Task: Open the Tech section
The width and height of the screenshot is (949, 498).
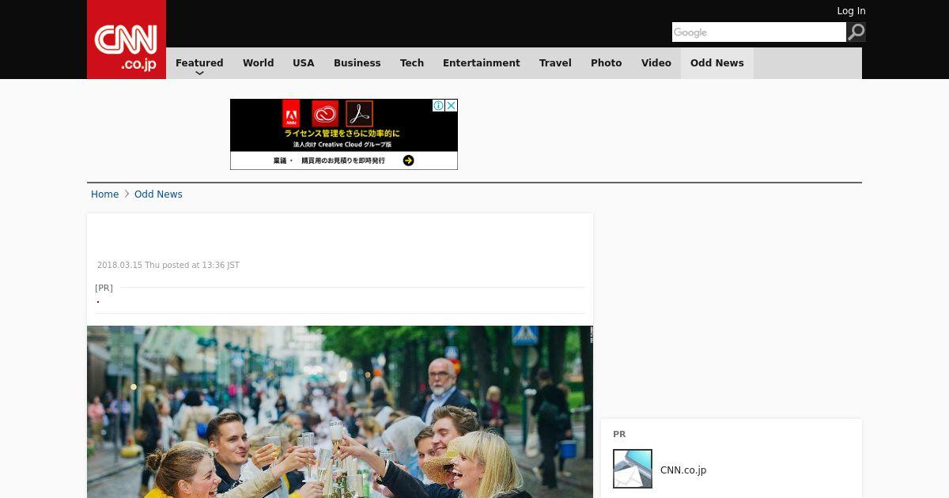Action: [412, 63]
